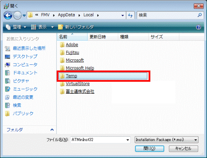Open the 表示 dropdown arrow
This screenshot has height=158, width=207.
pyautogui.click(x=52, y=27)
